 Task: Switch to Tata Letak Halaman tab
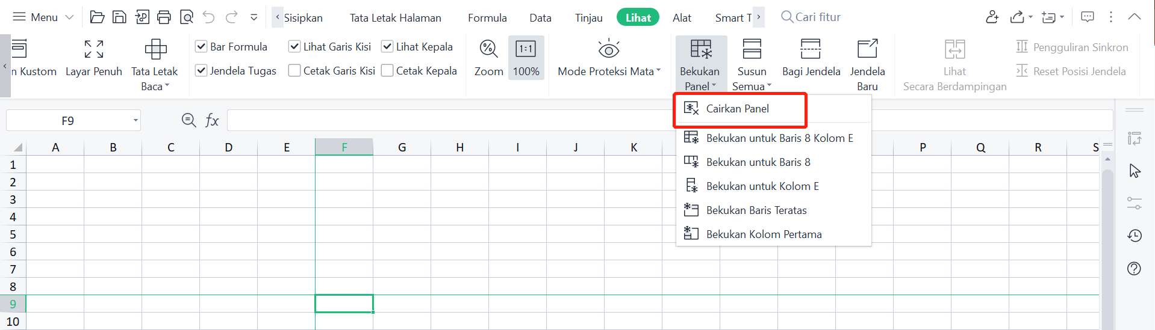pyautogui.click(x=396, y=17)
